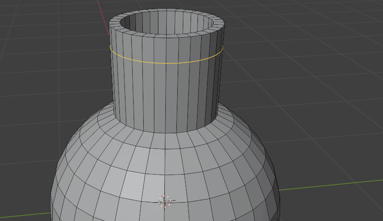Select a neck face above the yellow loop
The width and height of the screenshot is (383, 221).
[x=159, y=51]
